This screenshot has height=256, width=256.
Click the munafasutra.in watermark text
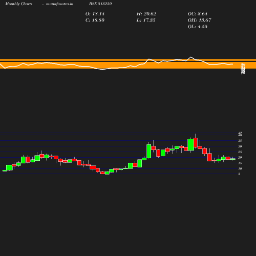(59, 4)
